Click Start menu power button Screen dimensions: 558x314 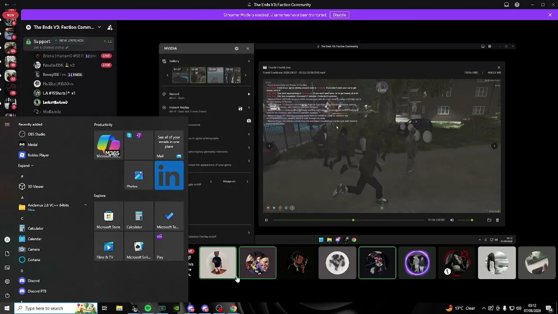(x=7, y=295)
